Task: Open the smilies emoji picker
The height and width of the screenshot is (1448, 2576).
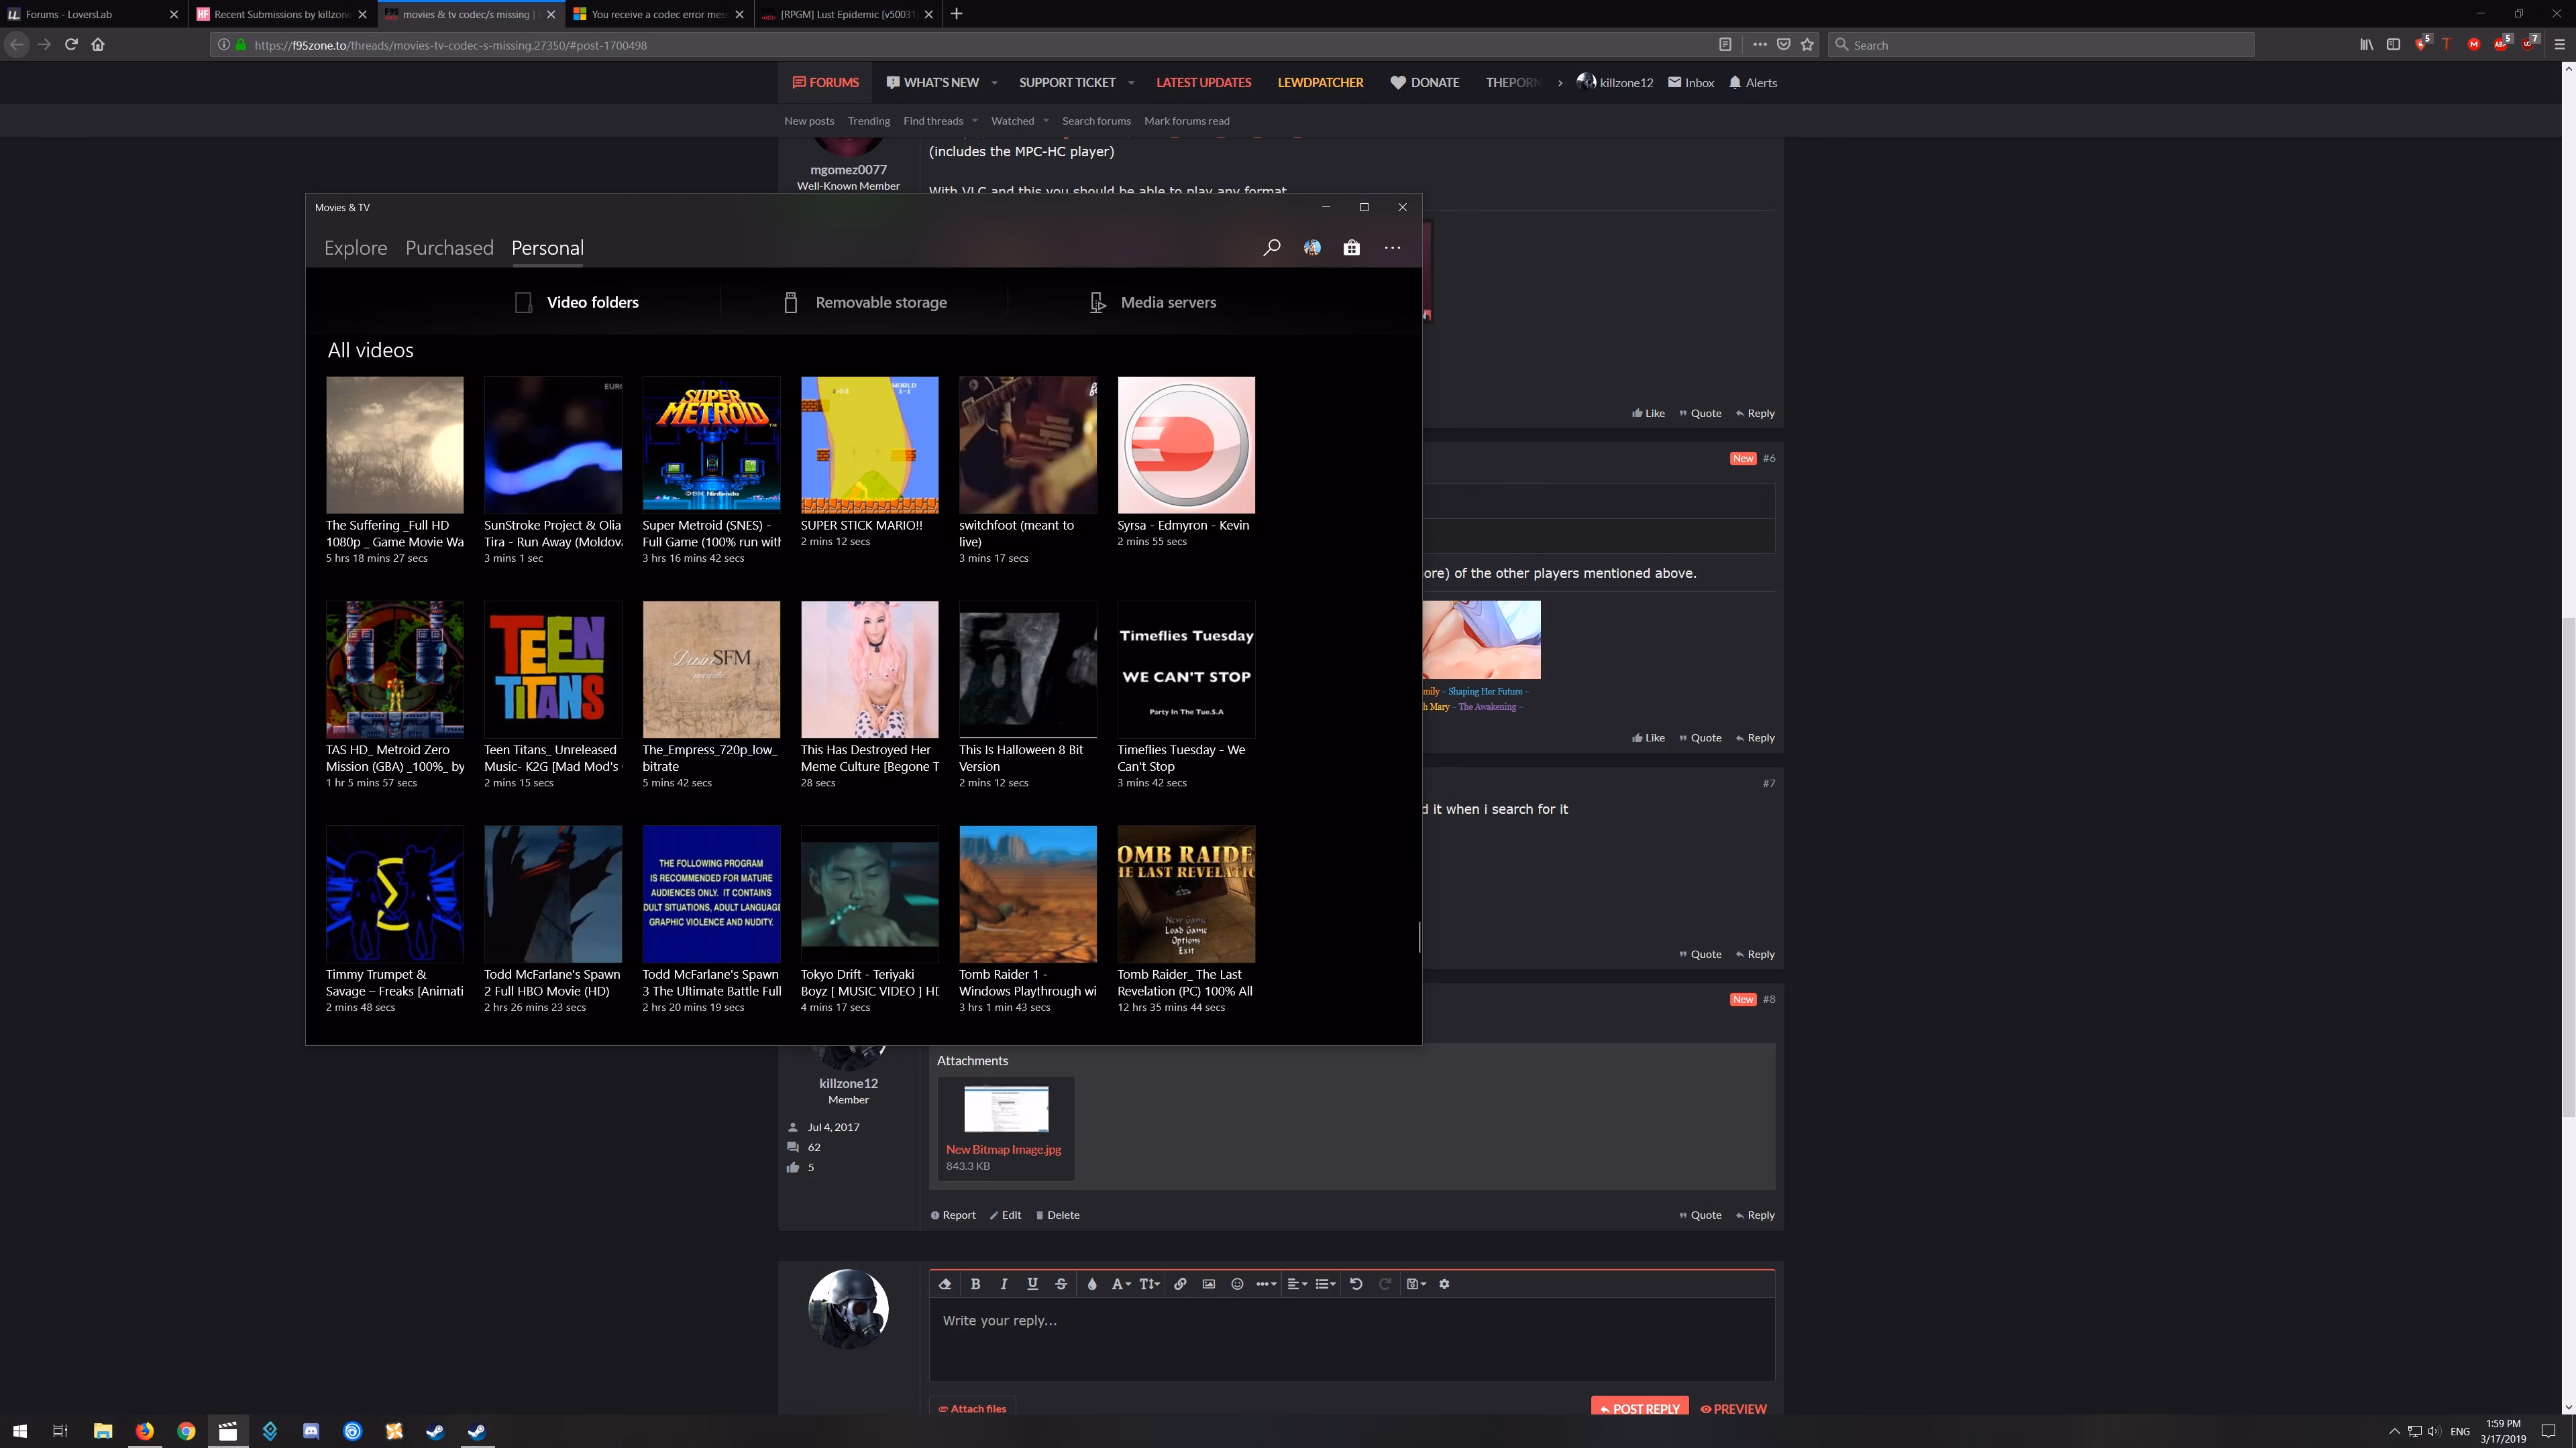Action: [1237, 1284]
